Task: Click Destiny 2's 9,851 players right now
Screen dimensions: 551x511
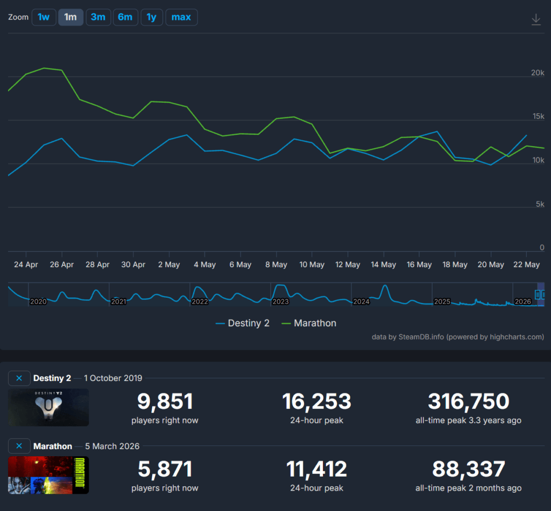Action: point(165,401)
